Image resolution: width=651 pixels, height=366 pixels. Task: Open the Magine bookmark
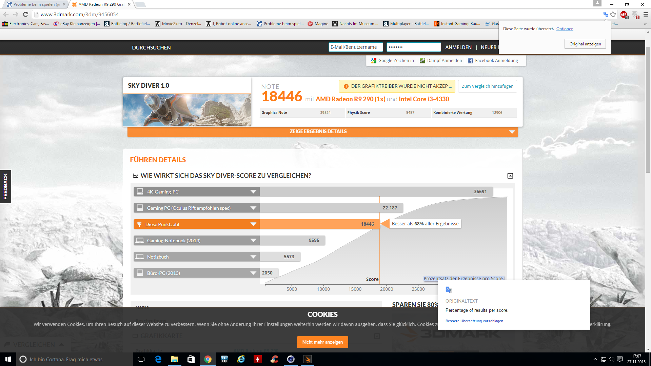(x=318, y=24)
